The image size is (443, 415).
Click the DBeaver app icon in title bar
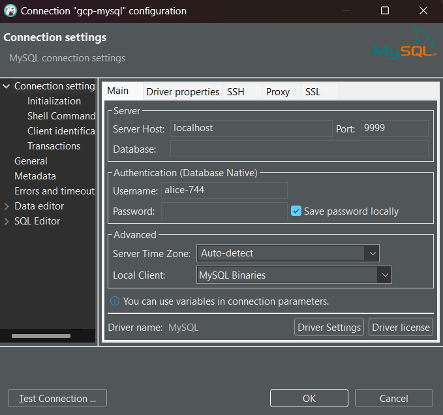coord(10,11)
